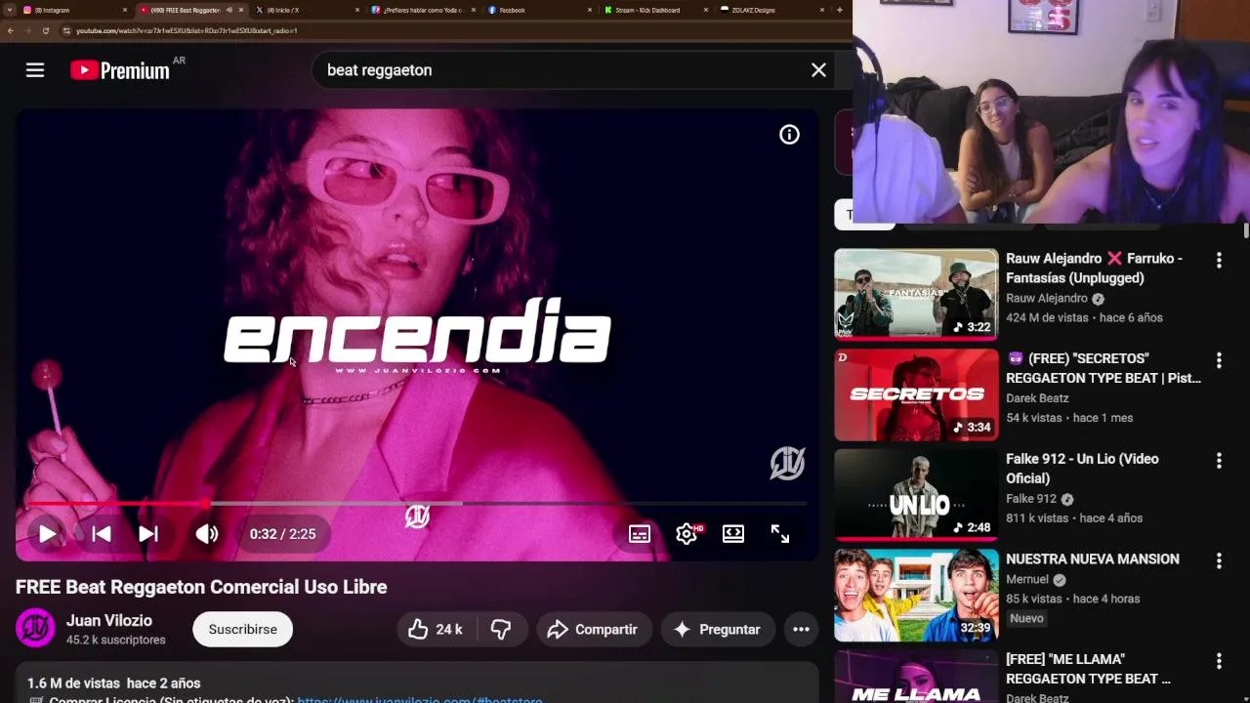Switch to the Instagram browser tab

75,10
